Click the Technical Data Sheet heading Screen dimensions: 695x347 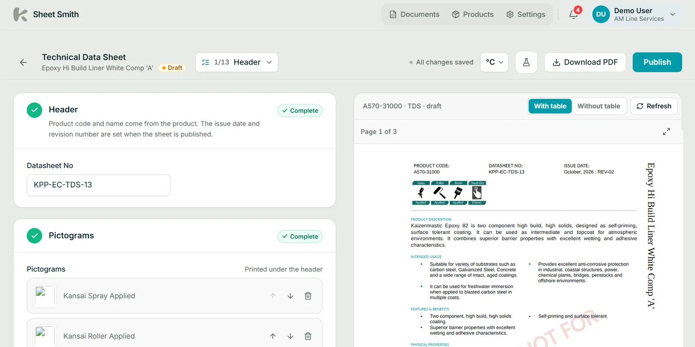point(84,57)
